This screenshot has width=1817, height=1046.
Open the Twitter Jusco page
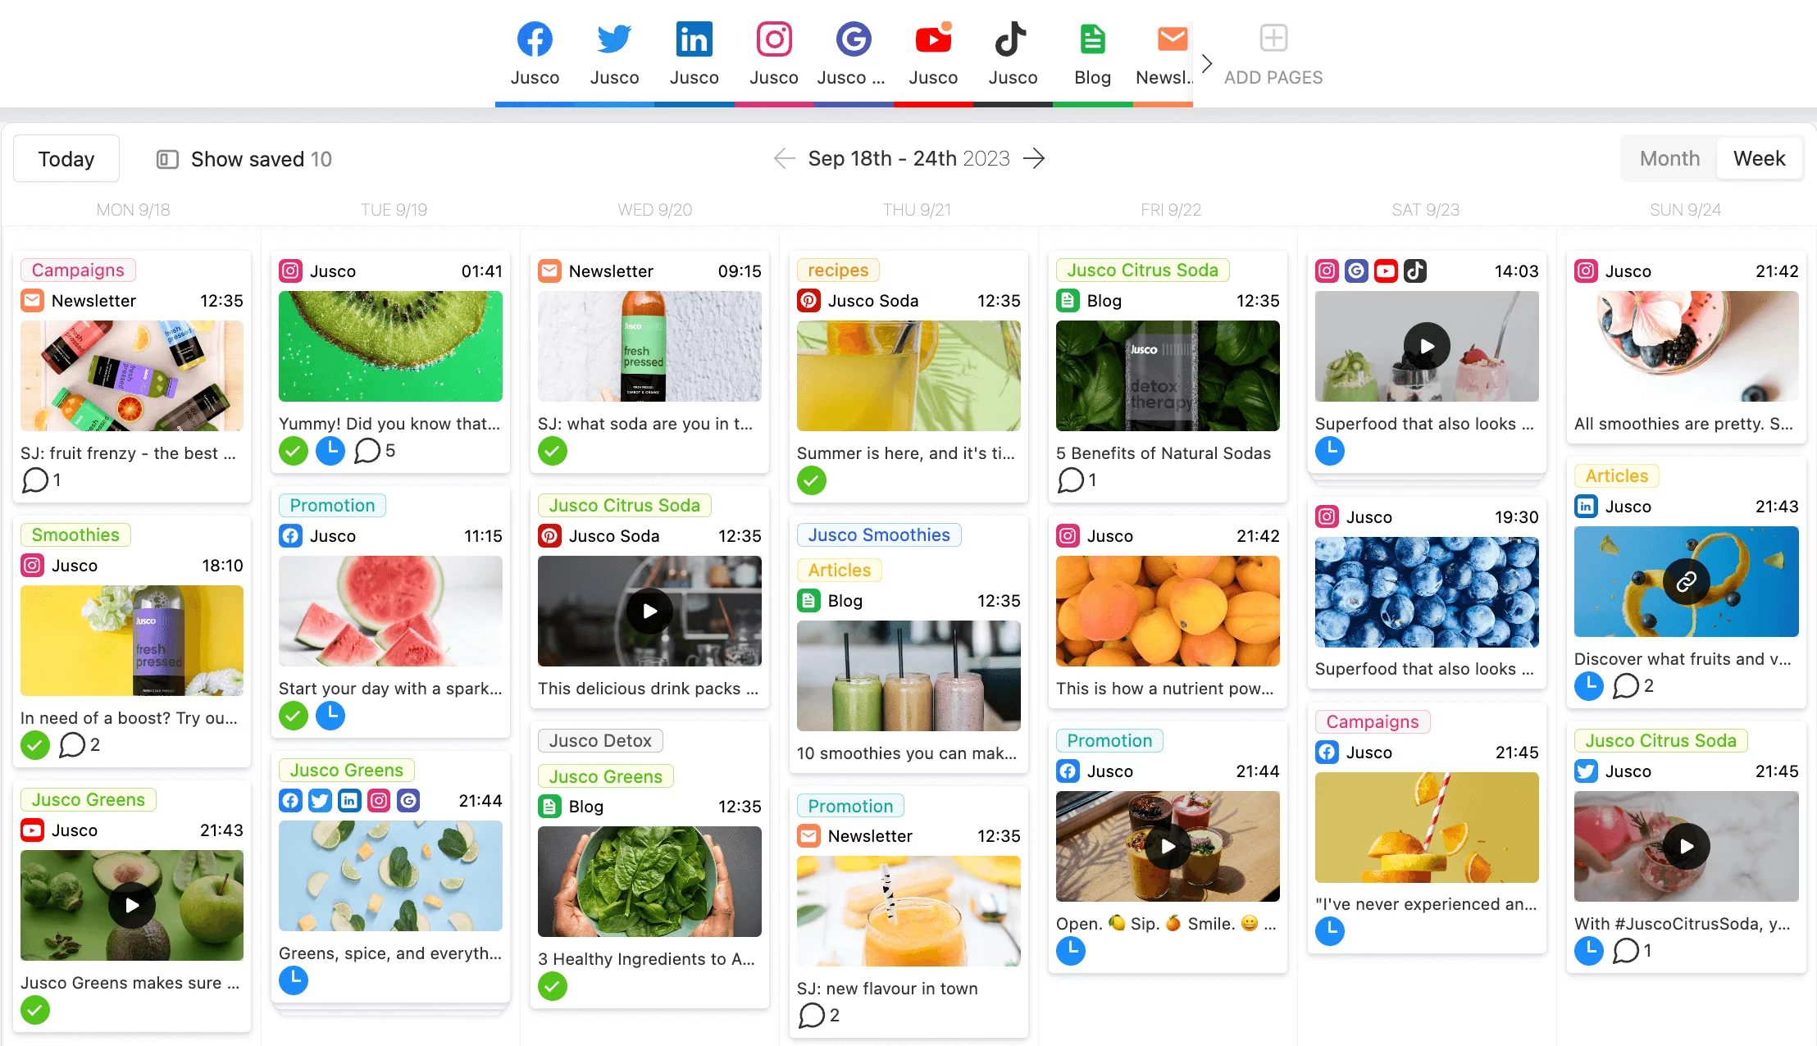pos(612,55)
